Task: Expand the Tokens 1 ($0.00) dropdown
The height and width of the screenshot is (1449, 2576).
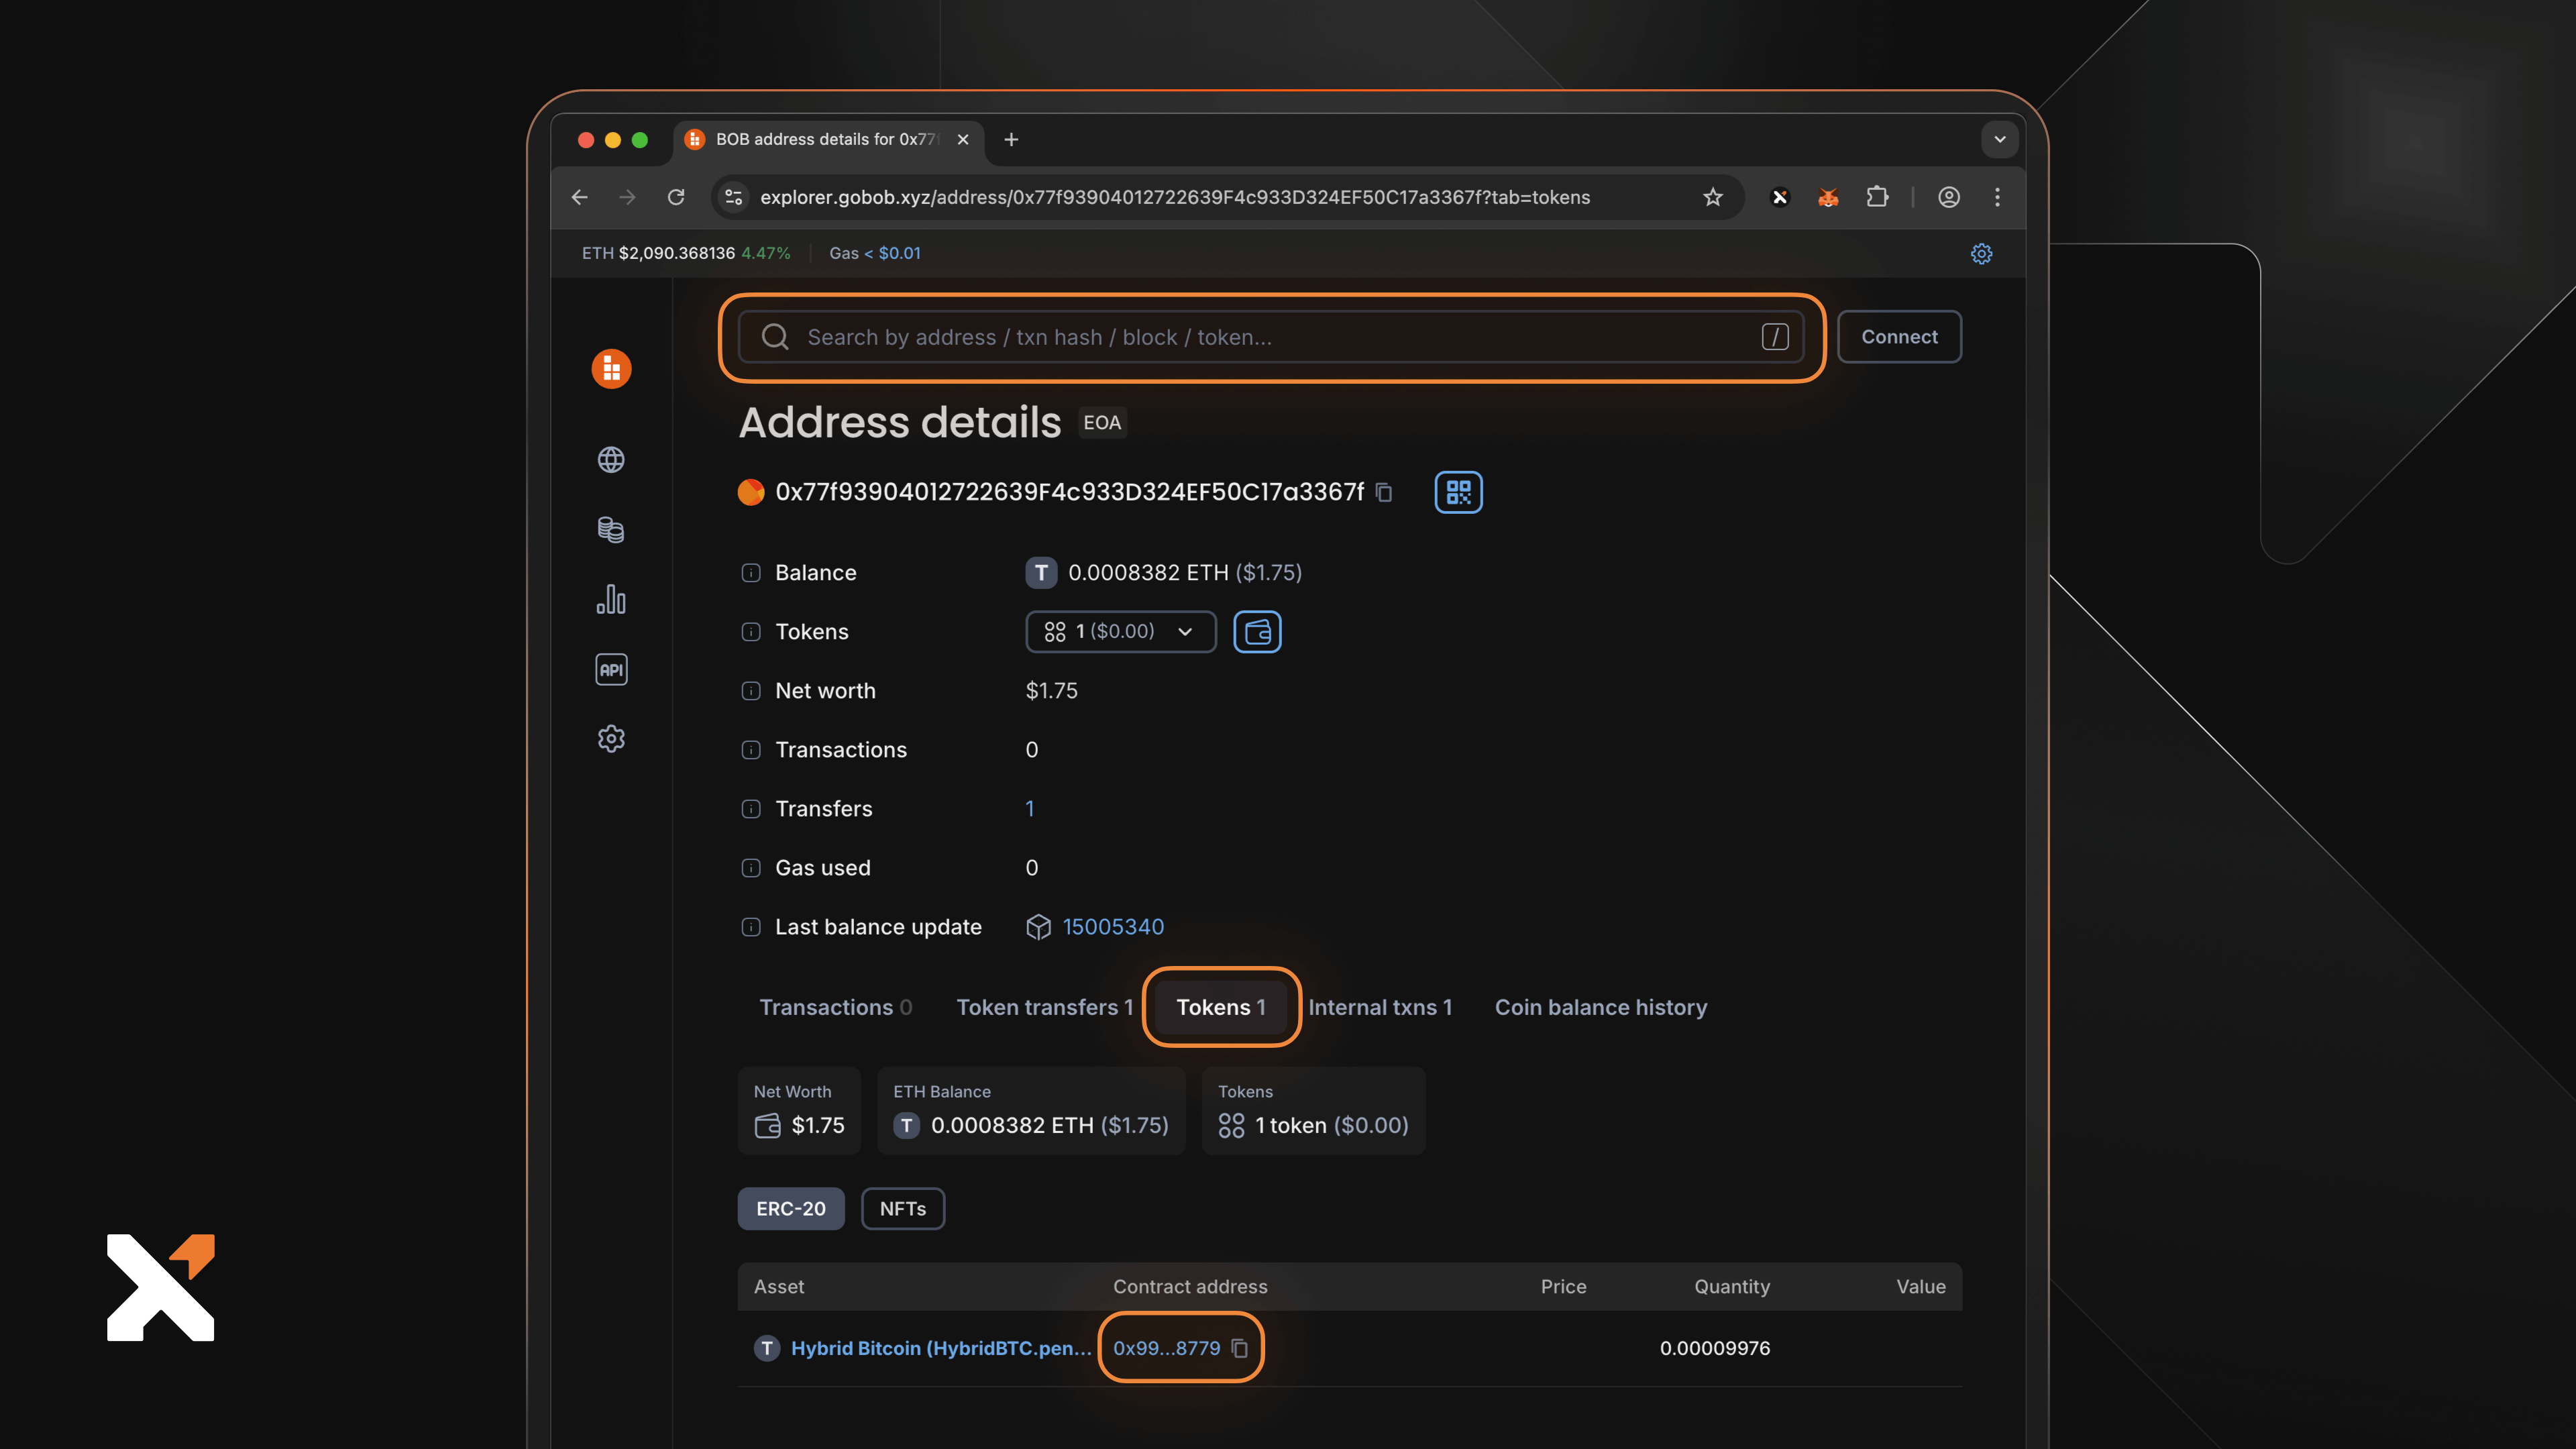Action: tap(1120, 631)
